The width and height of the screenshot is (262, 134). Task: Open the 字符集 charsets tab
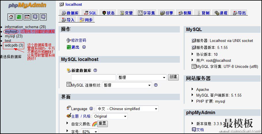[x=147, y=13]
